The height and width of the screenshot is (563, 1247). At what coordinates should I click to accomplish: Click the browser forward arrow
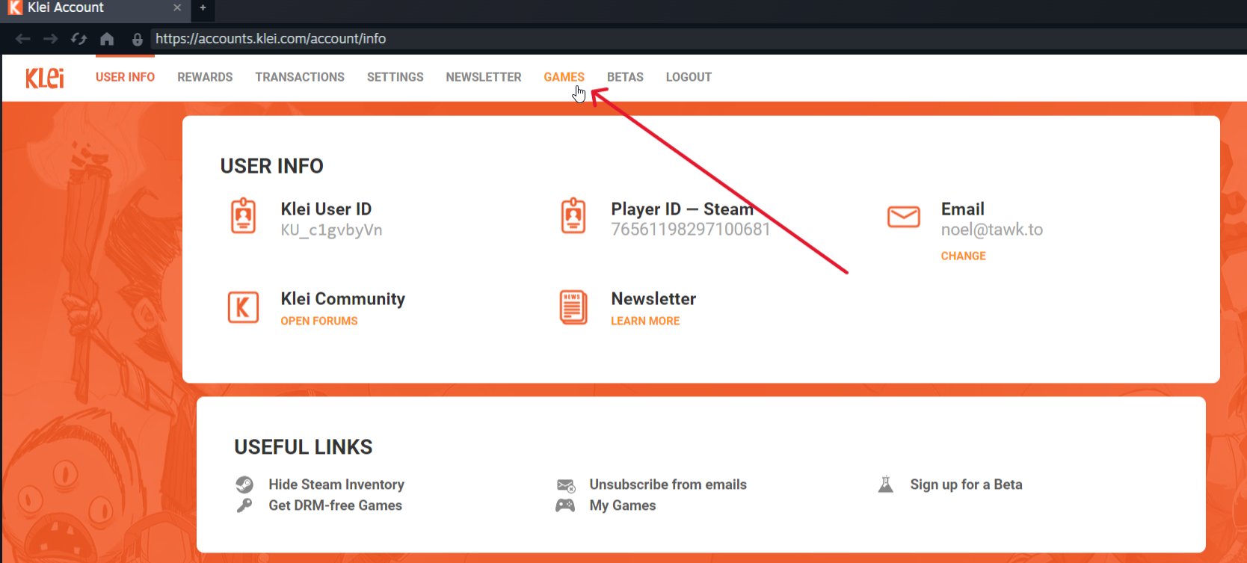click(x=50, y=39)
